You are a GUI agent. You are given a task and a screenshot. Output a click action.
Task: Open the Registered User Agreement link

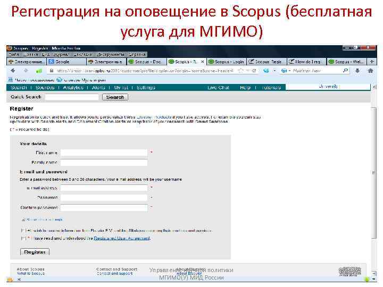122,238
